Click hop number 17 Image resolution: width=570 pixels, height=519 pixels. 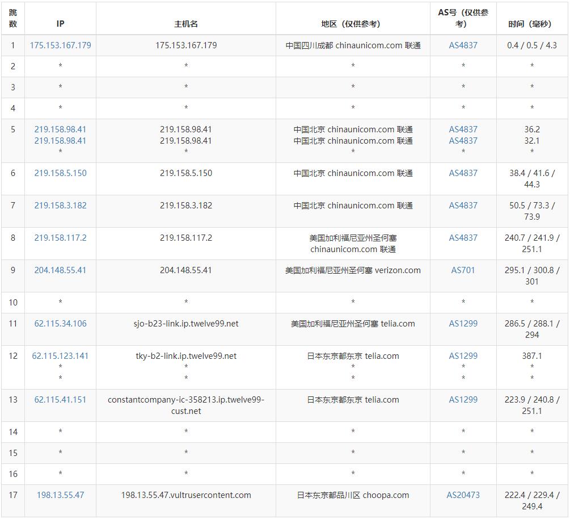13,495
